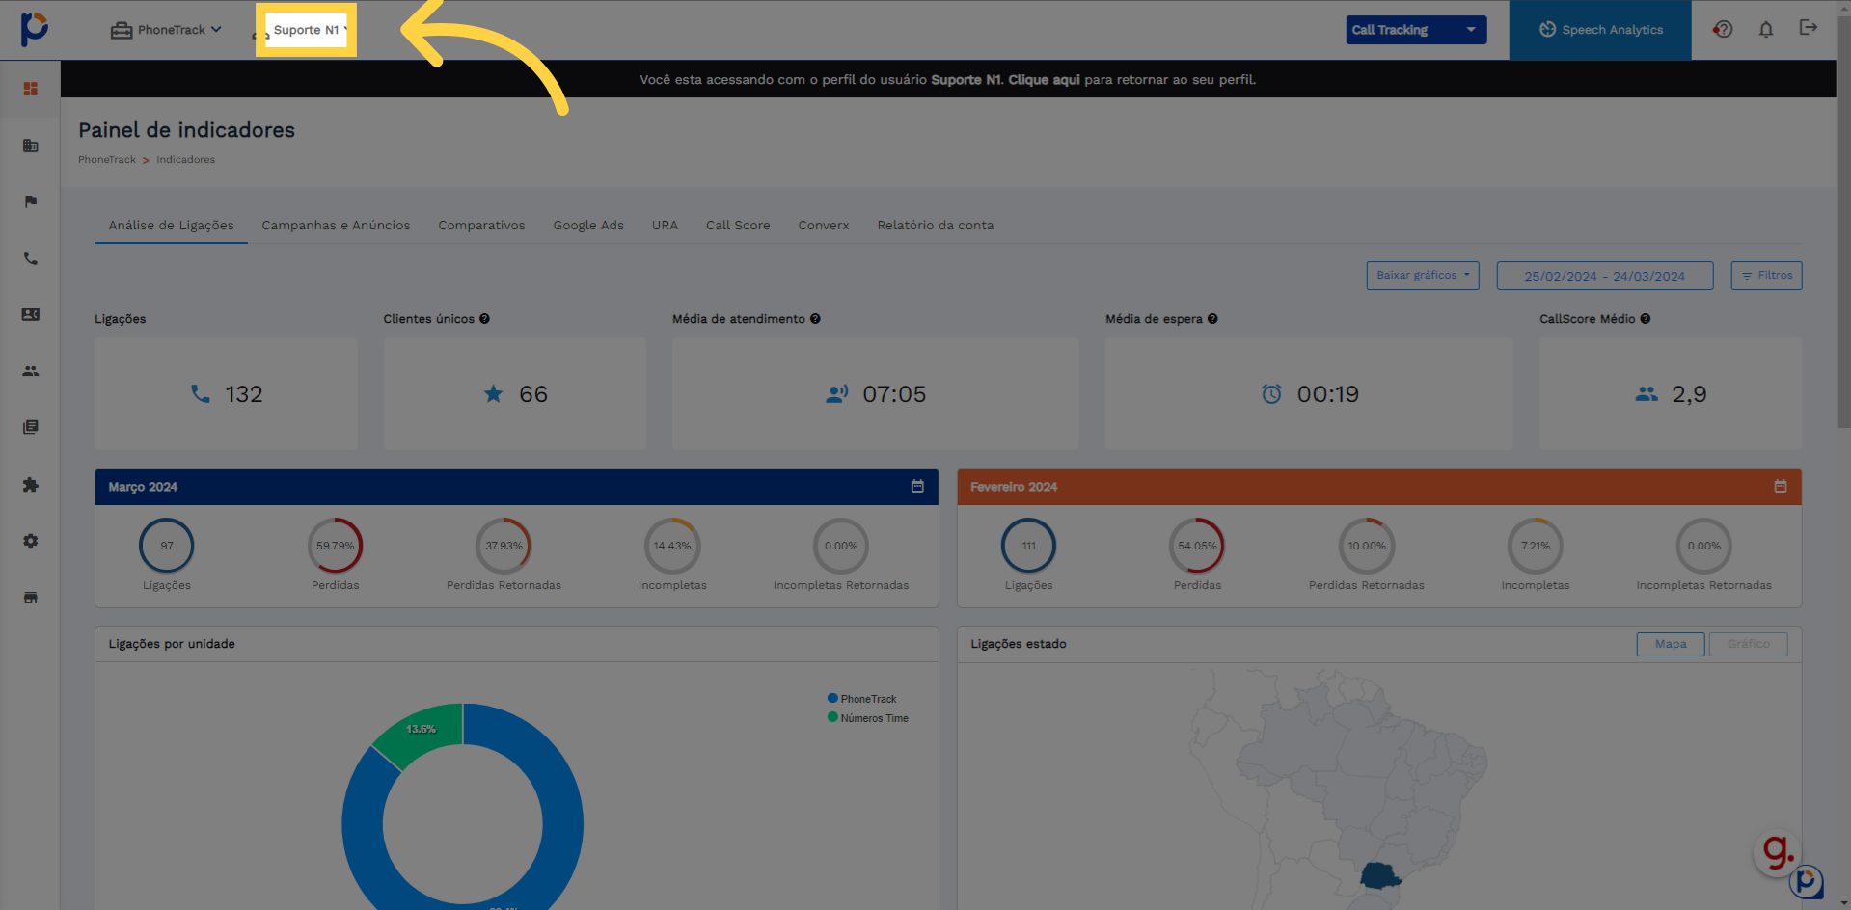Click the 59.79% Perdidas gauge in Março
Viewport: 1851px width, 910px height.
coord(335,546)
